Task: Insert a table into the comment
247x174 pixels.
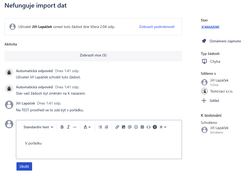Action: (x=142, y=127)
